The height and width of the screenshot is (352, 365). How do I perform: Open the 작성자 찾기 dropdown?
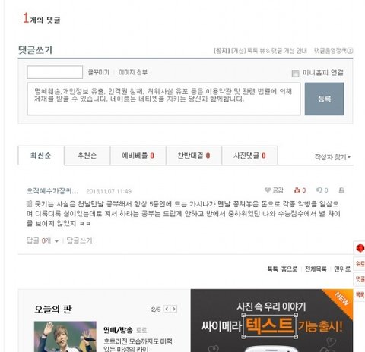click(332, 157)
